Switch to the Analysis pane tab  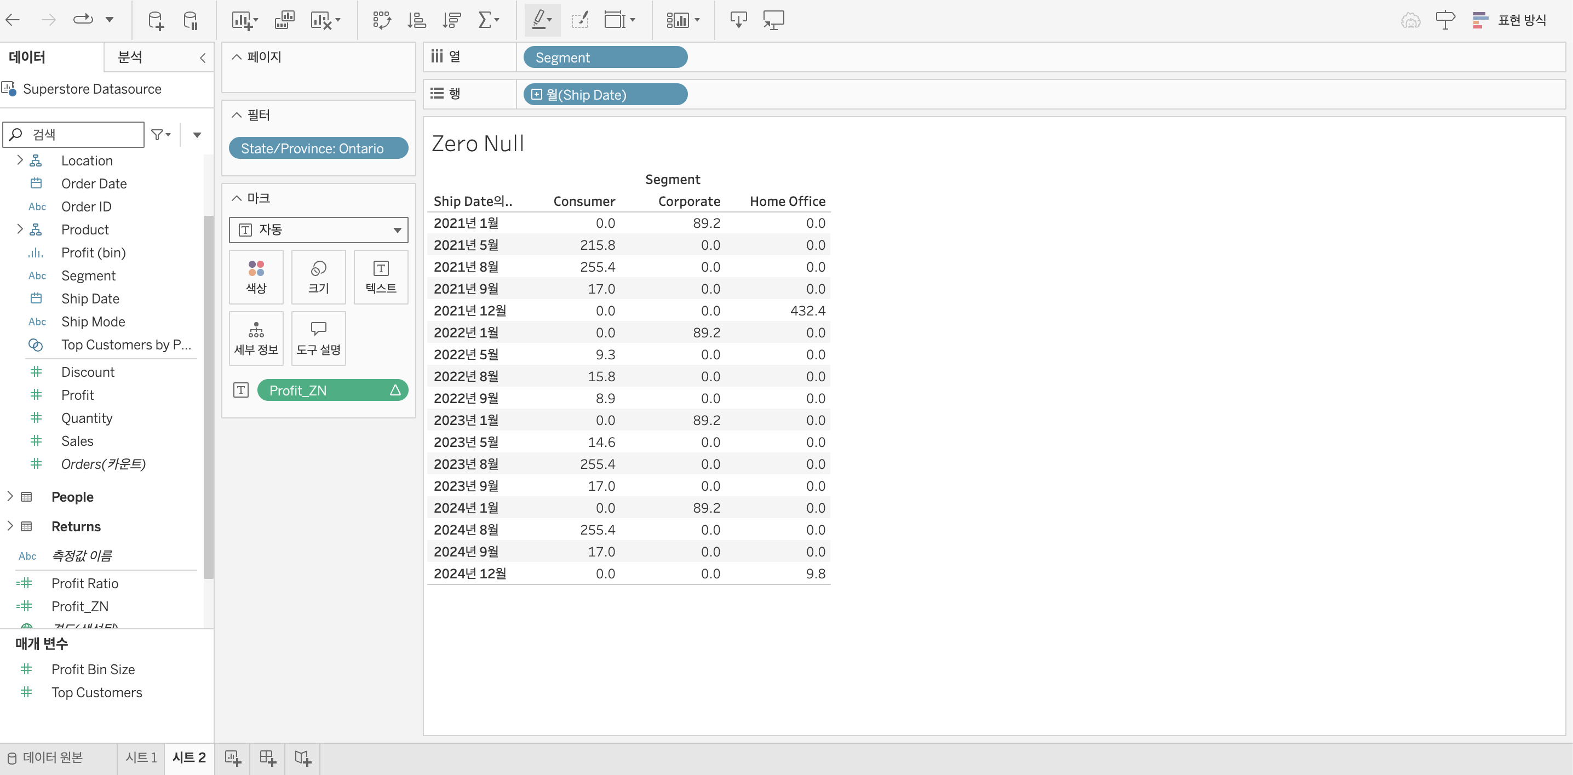point(130,58)
